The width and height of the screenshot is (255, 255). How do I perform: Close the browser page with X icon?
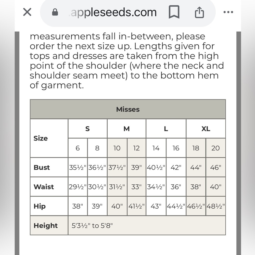(27, 12)
